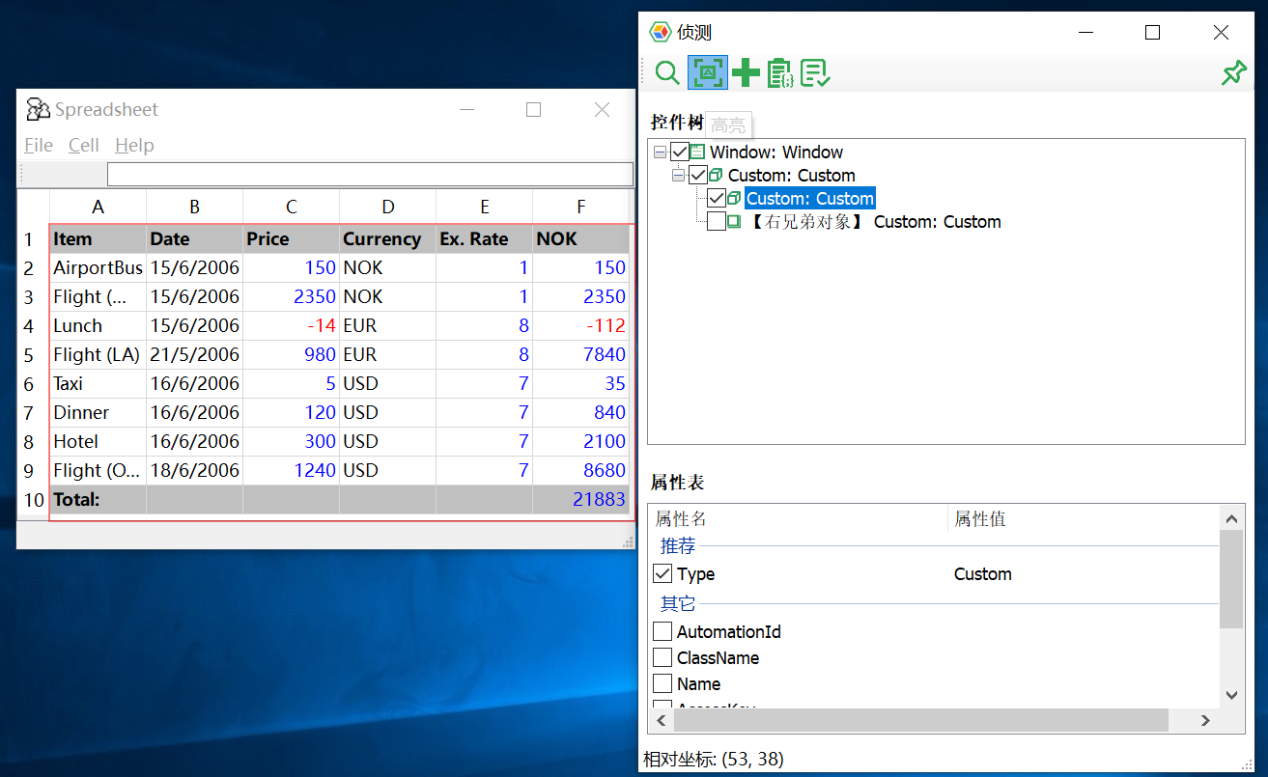The width and height of the screenshot is (1268, 777).
Task: Click the checklist verify icon in the toolbar
Action: click(815, 72)
